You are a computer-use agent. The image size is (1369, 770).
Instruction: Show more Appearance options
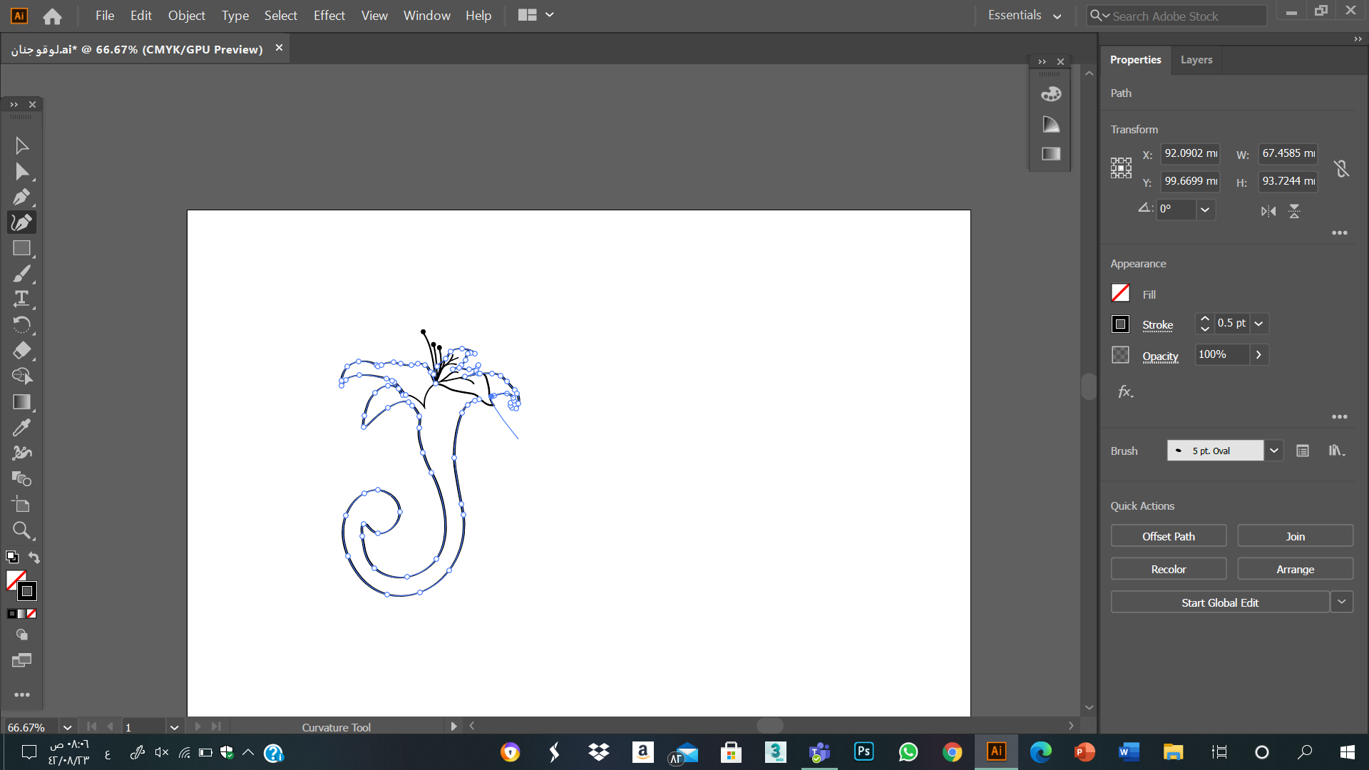pyautogui.click(x=1340, y=417)
